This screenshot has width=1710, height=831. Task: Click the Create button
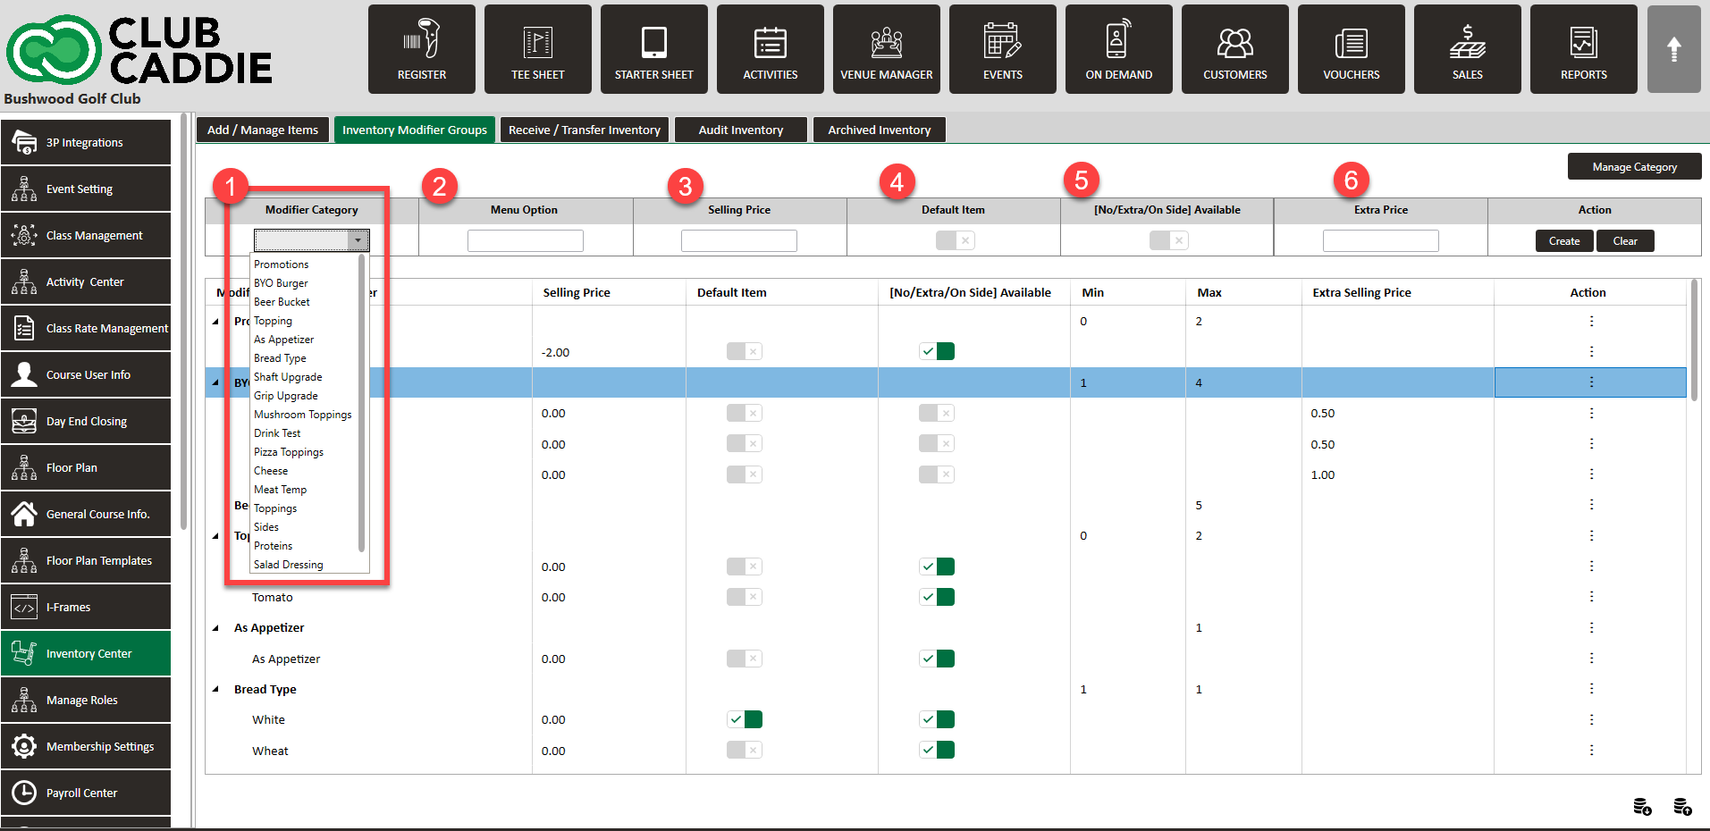[1564, 241]
